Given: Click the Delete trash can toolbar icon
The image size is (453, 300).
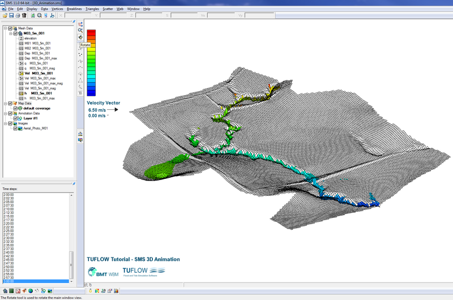Looking at the screenshot, I should 24,15.
